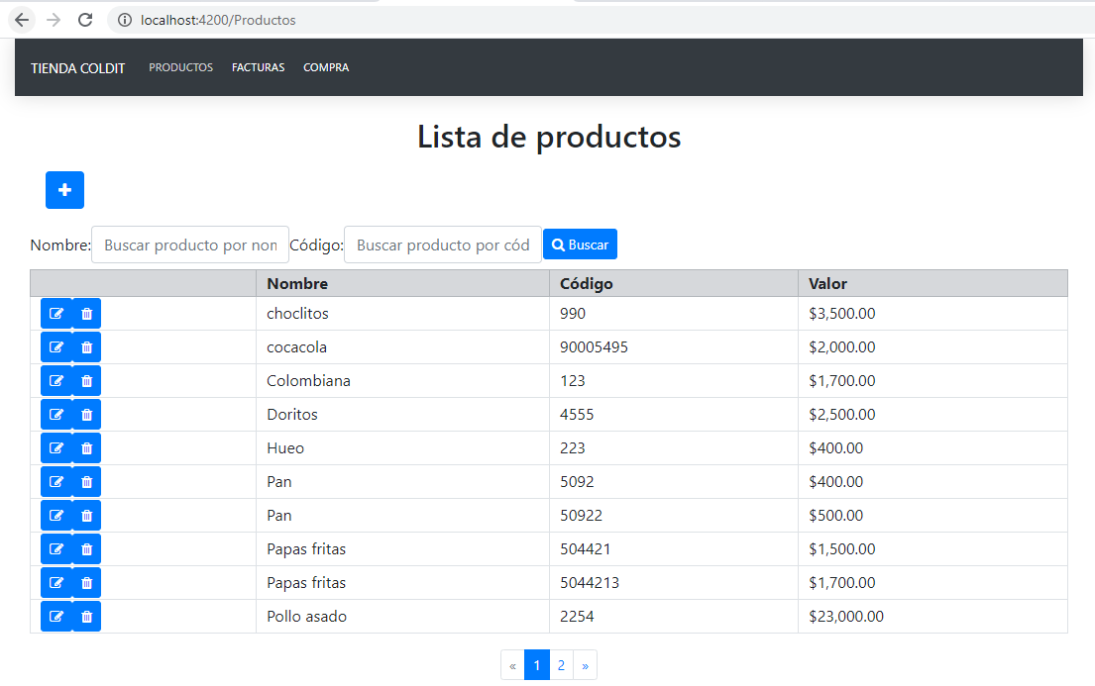Edit the Pollo asado product
The height and width of the screenshot is (686, 1095).
tap(56, 617)
